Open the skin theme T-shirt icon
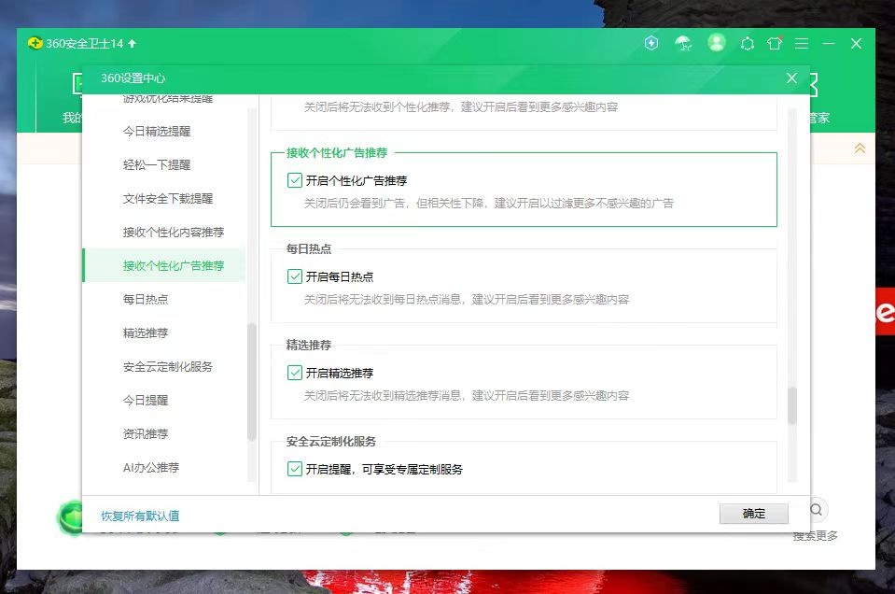The image size is (895, 594). click(x=775, y=43)
